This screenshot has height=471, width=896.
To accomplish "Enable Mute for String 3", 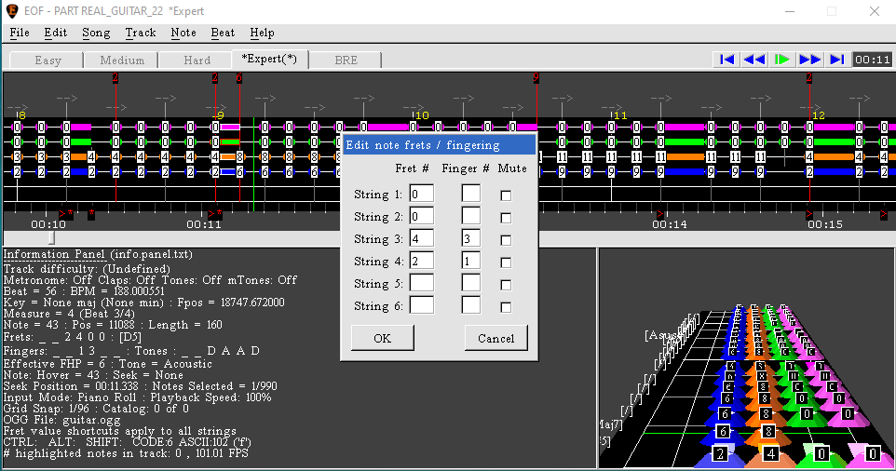I will point(506,239).
